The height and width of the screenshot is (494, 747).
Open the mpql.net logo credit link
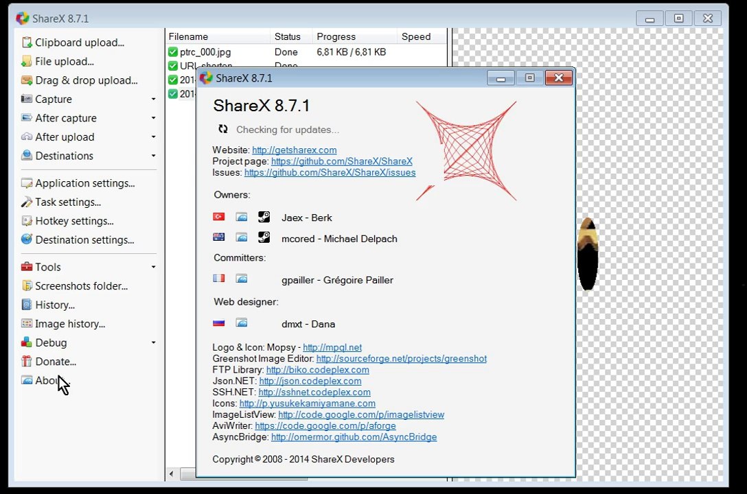[332, 347]
